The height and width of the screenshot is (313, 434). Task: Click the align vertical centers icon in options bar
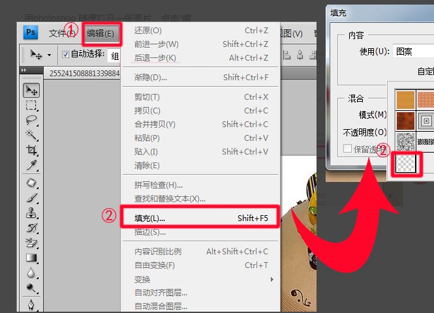tap(300, 55)
